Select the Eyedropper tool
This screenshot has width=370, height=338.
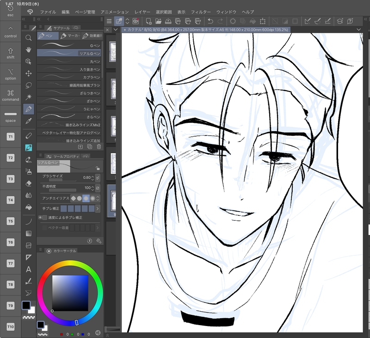(x=29, y=121)
